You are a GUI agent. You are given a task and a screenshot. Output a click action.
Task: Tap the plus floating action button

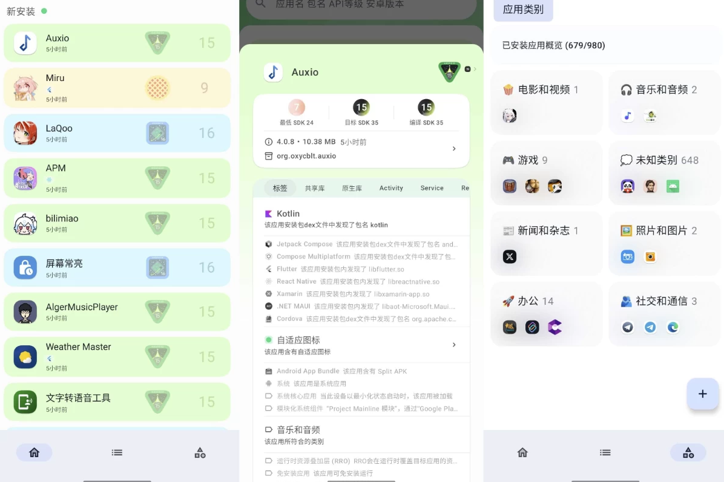coord(702,394)
